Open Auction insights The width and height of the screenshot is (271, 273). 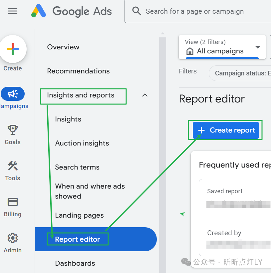coord(82,143)
